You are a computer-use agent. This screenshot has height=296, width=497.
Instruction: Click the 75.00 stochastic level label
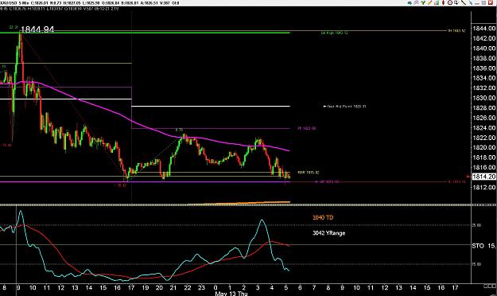476,264
